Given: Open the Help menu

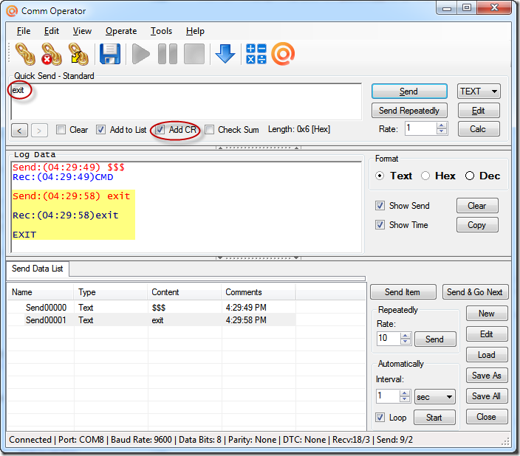Looking at the screenshot, I should click(195, 31).
